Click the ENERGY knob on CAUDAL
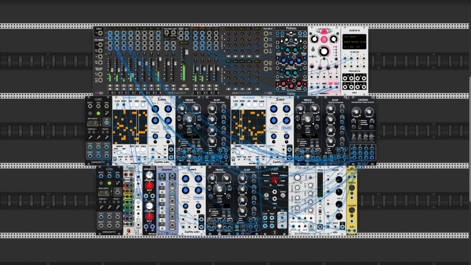Image resolution: width=471 pixels, height=265 pixels. click(369, 111)
